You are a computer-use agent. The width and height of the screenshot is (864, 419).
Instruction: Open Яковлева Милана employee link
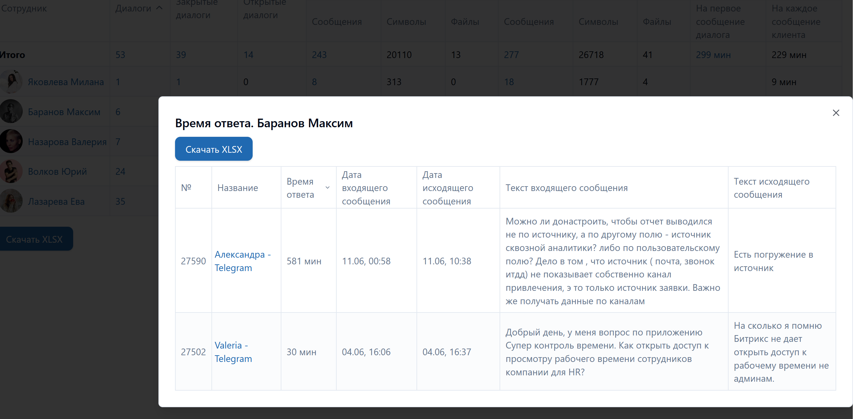coord(66,82)
